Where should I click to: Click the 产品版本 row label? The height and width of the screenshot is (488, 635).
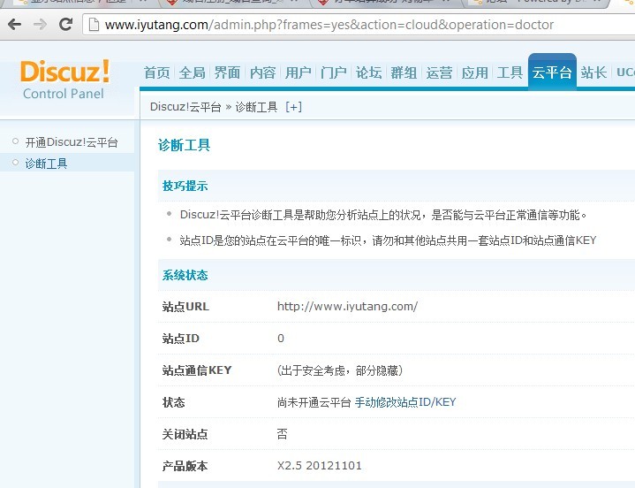[x=185, y=466]
